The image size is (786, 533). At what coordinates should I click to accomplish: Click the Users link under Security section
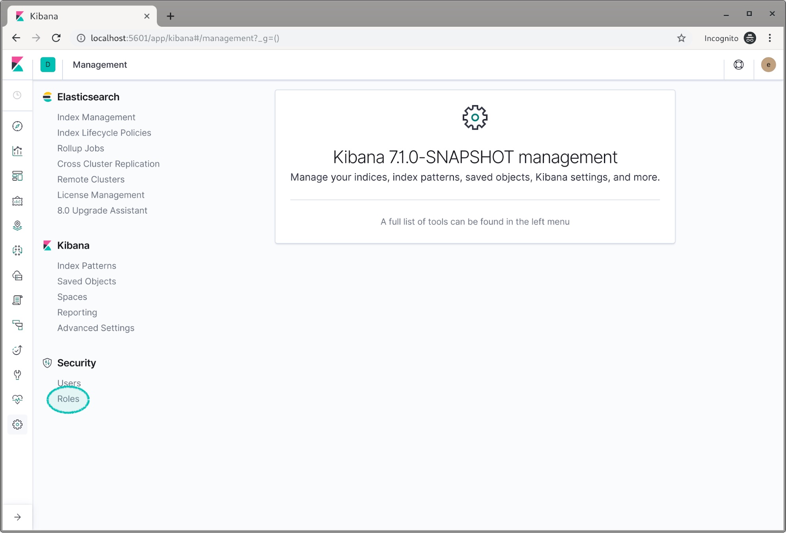pos(68,383)
